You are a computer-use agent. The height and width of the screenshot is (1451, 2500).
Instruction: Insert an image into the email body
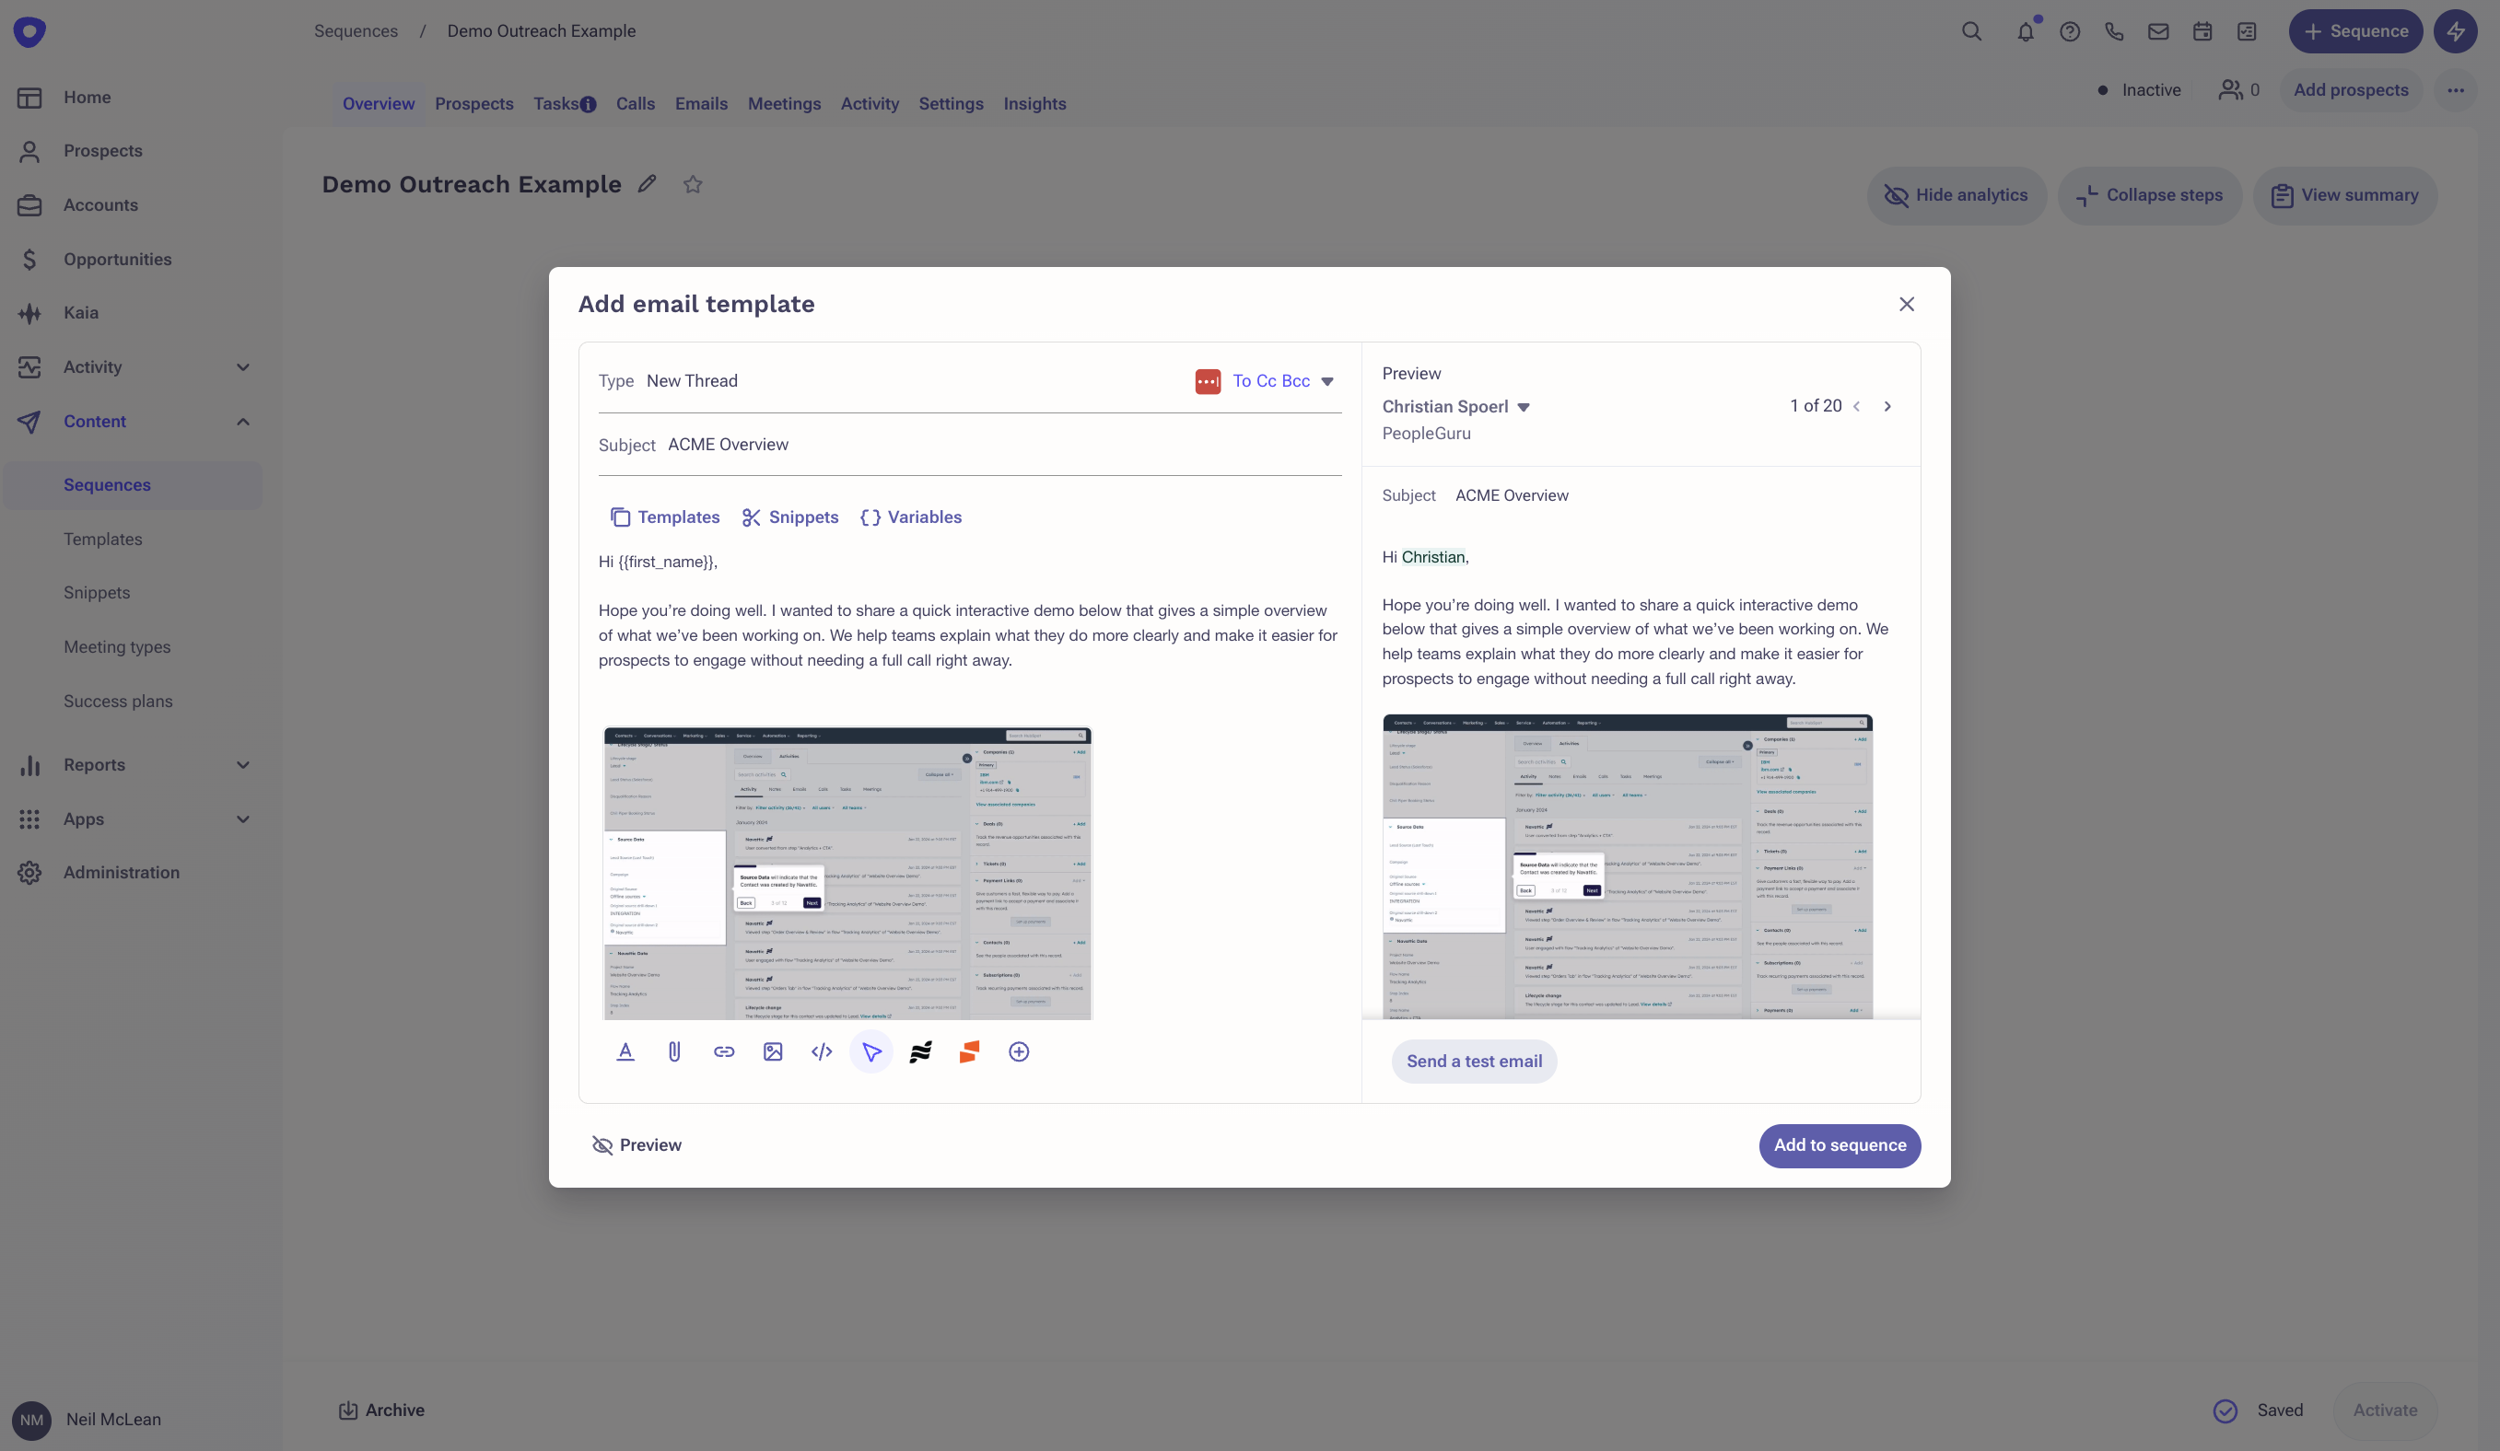773,1051
